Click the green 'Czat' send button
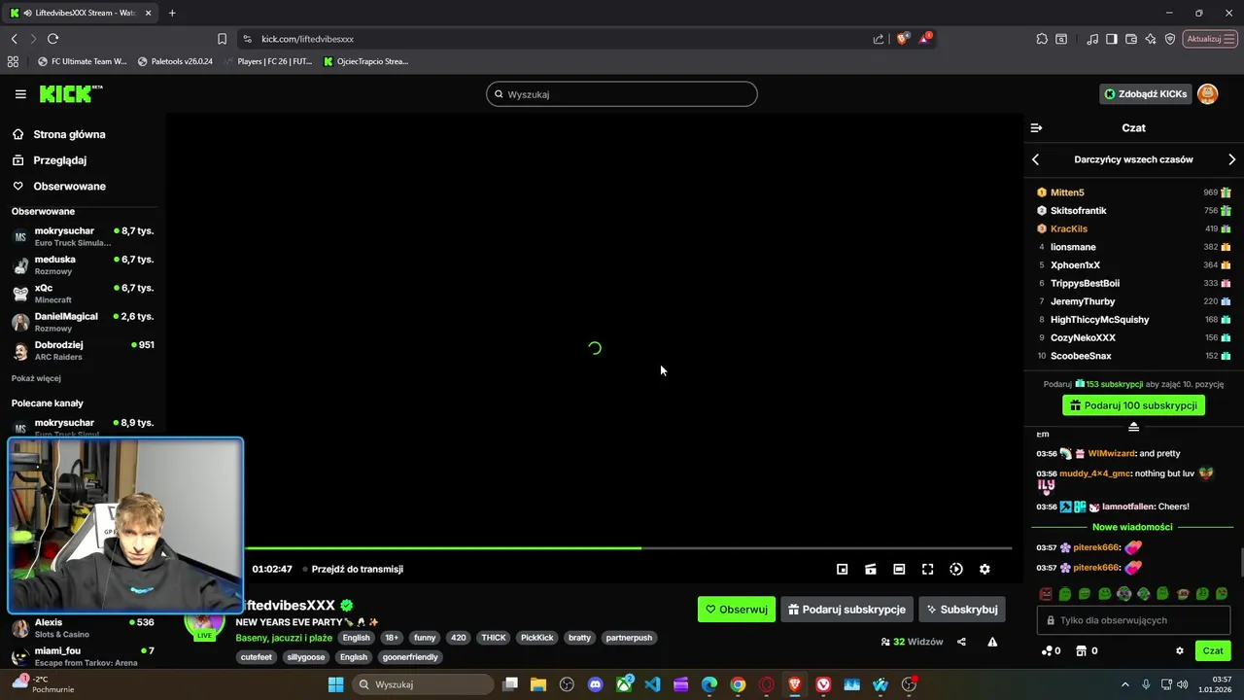 click(1213, 651)
